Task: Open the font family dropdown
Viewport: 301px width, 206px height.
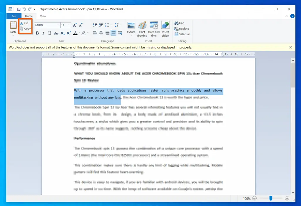Action: tap(58, 25)
